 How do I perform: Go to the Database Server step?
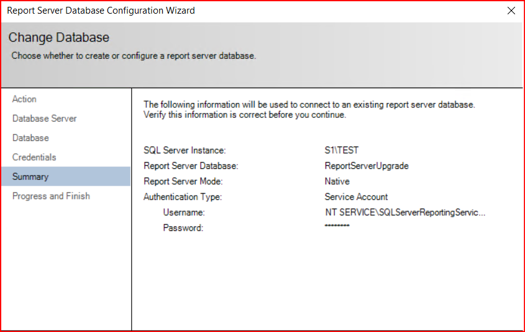coord(45,119)
